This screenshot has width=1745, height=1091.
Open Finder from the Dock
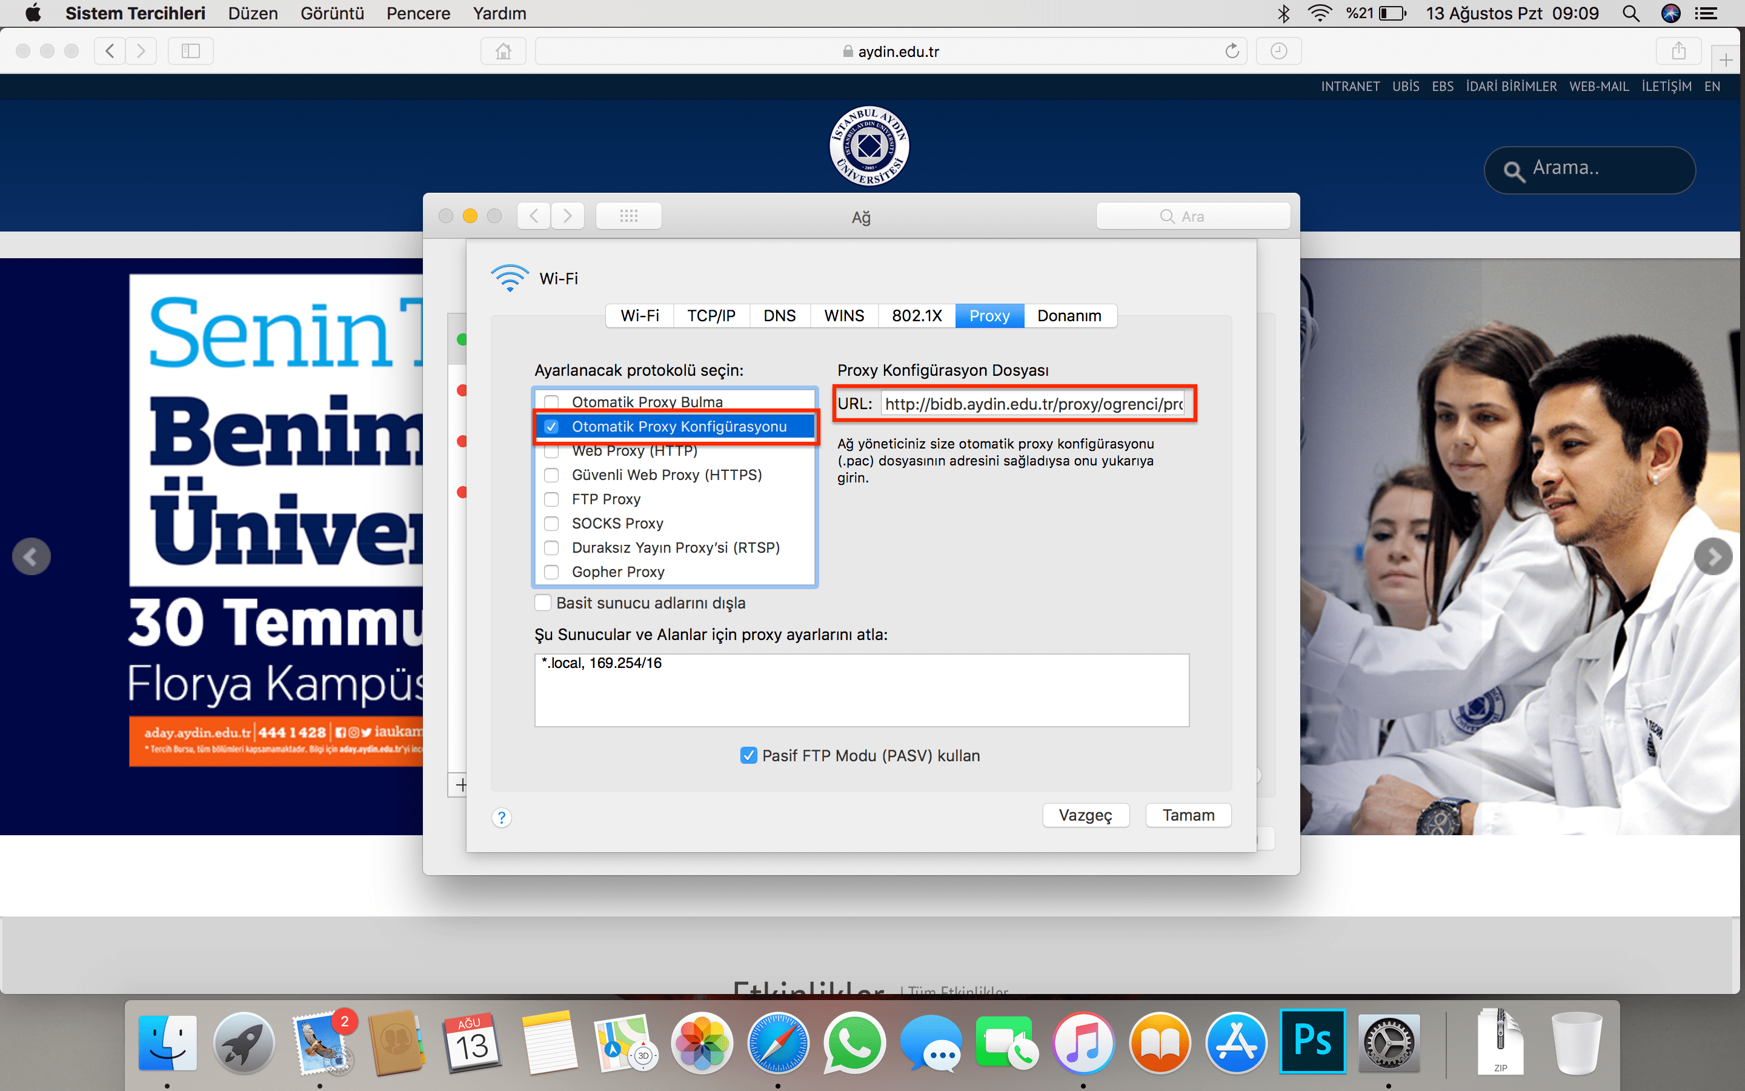(167, 1043)
